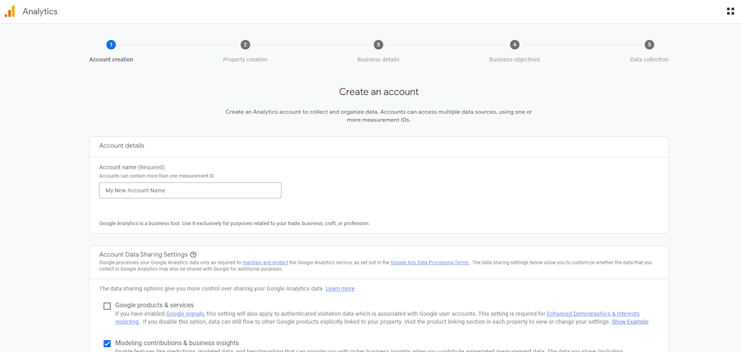This screenshot has height=352, width=741.
Task: Select step 3 Business details circle
Action: click(x=379, y=44)
